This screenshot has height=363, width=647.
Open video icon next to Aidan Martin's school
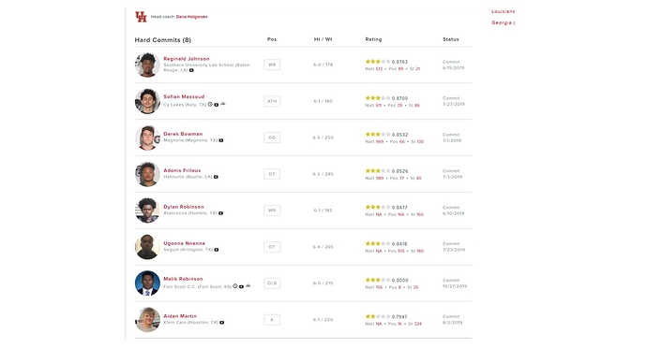tap(222, 323)
